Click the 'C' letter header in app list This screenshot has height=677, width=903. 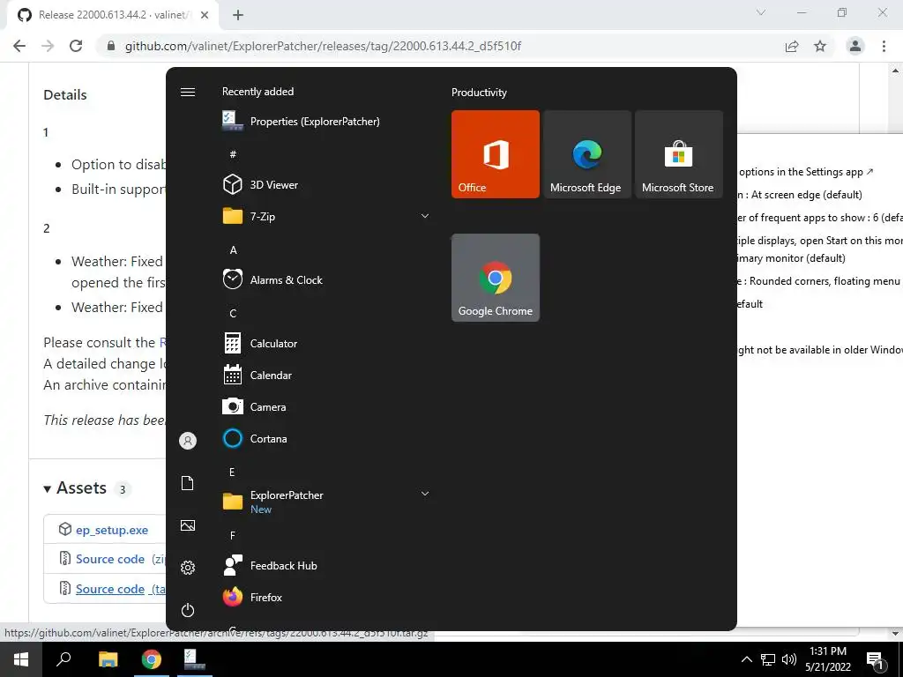click(233, 313)
